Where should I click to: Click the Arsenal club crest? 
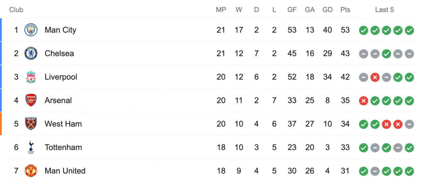coord(31,100)
